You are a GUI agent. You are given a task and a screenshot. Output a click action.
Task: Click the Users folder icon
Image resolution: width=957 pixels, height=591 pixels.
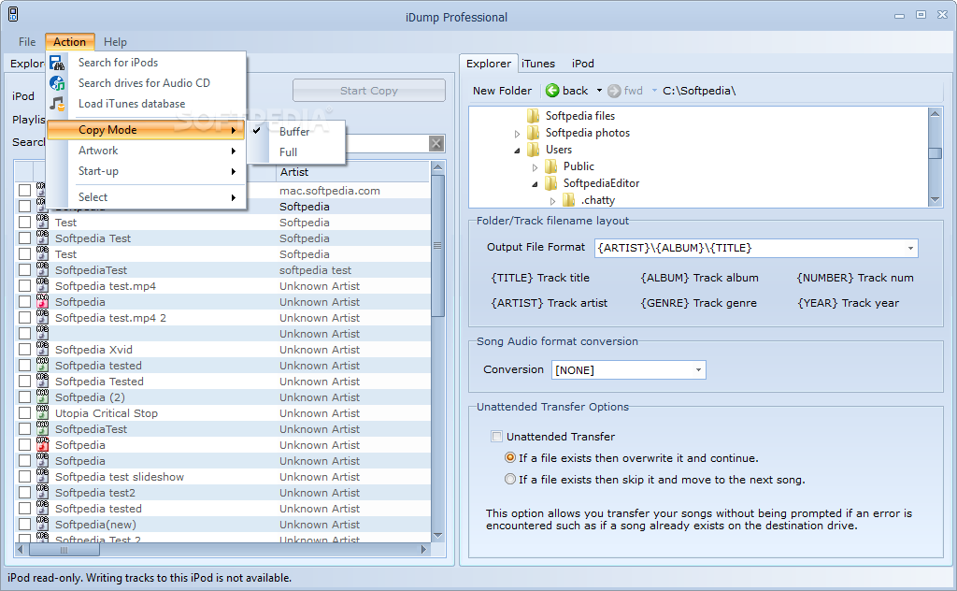(534, 150)
